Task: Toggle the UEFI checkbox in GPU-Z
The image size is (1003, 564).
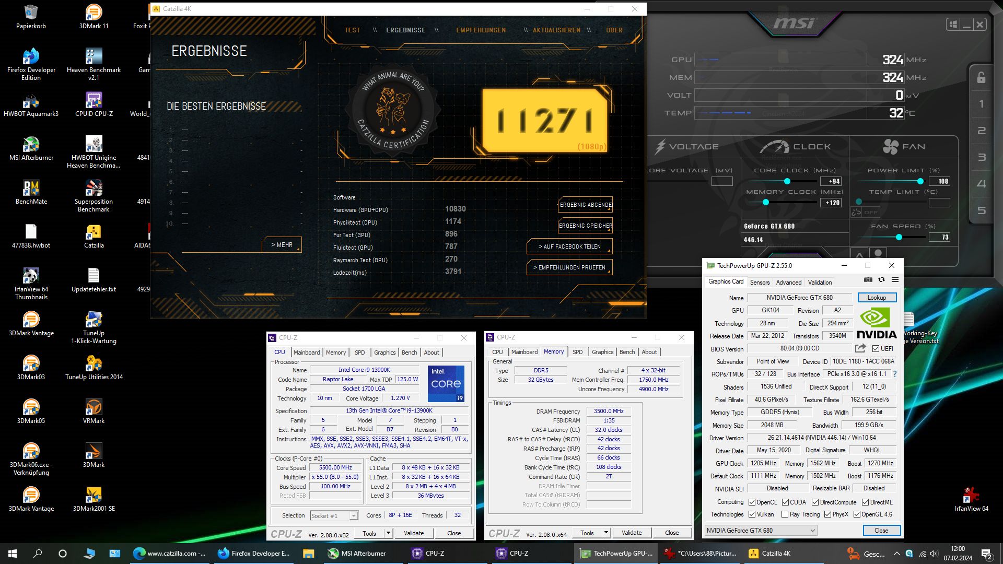Action: (x=876, y=349)
